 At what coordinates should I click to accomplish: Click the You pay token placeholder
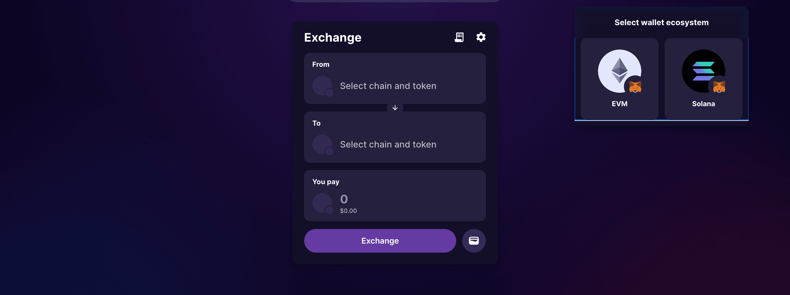pos(322,203)
